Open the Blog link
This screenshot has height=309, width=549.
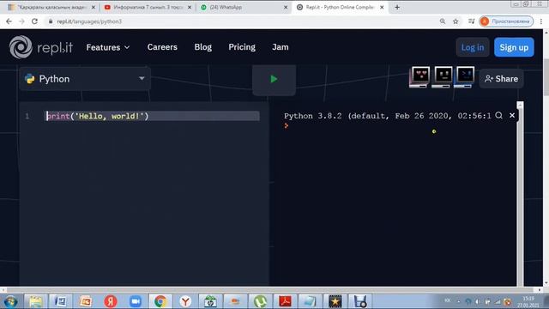(203, 47)
